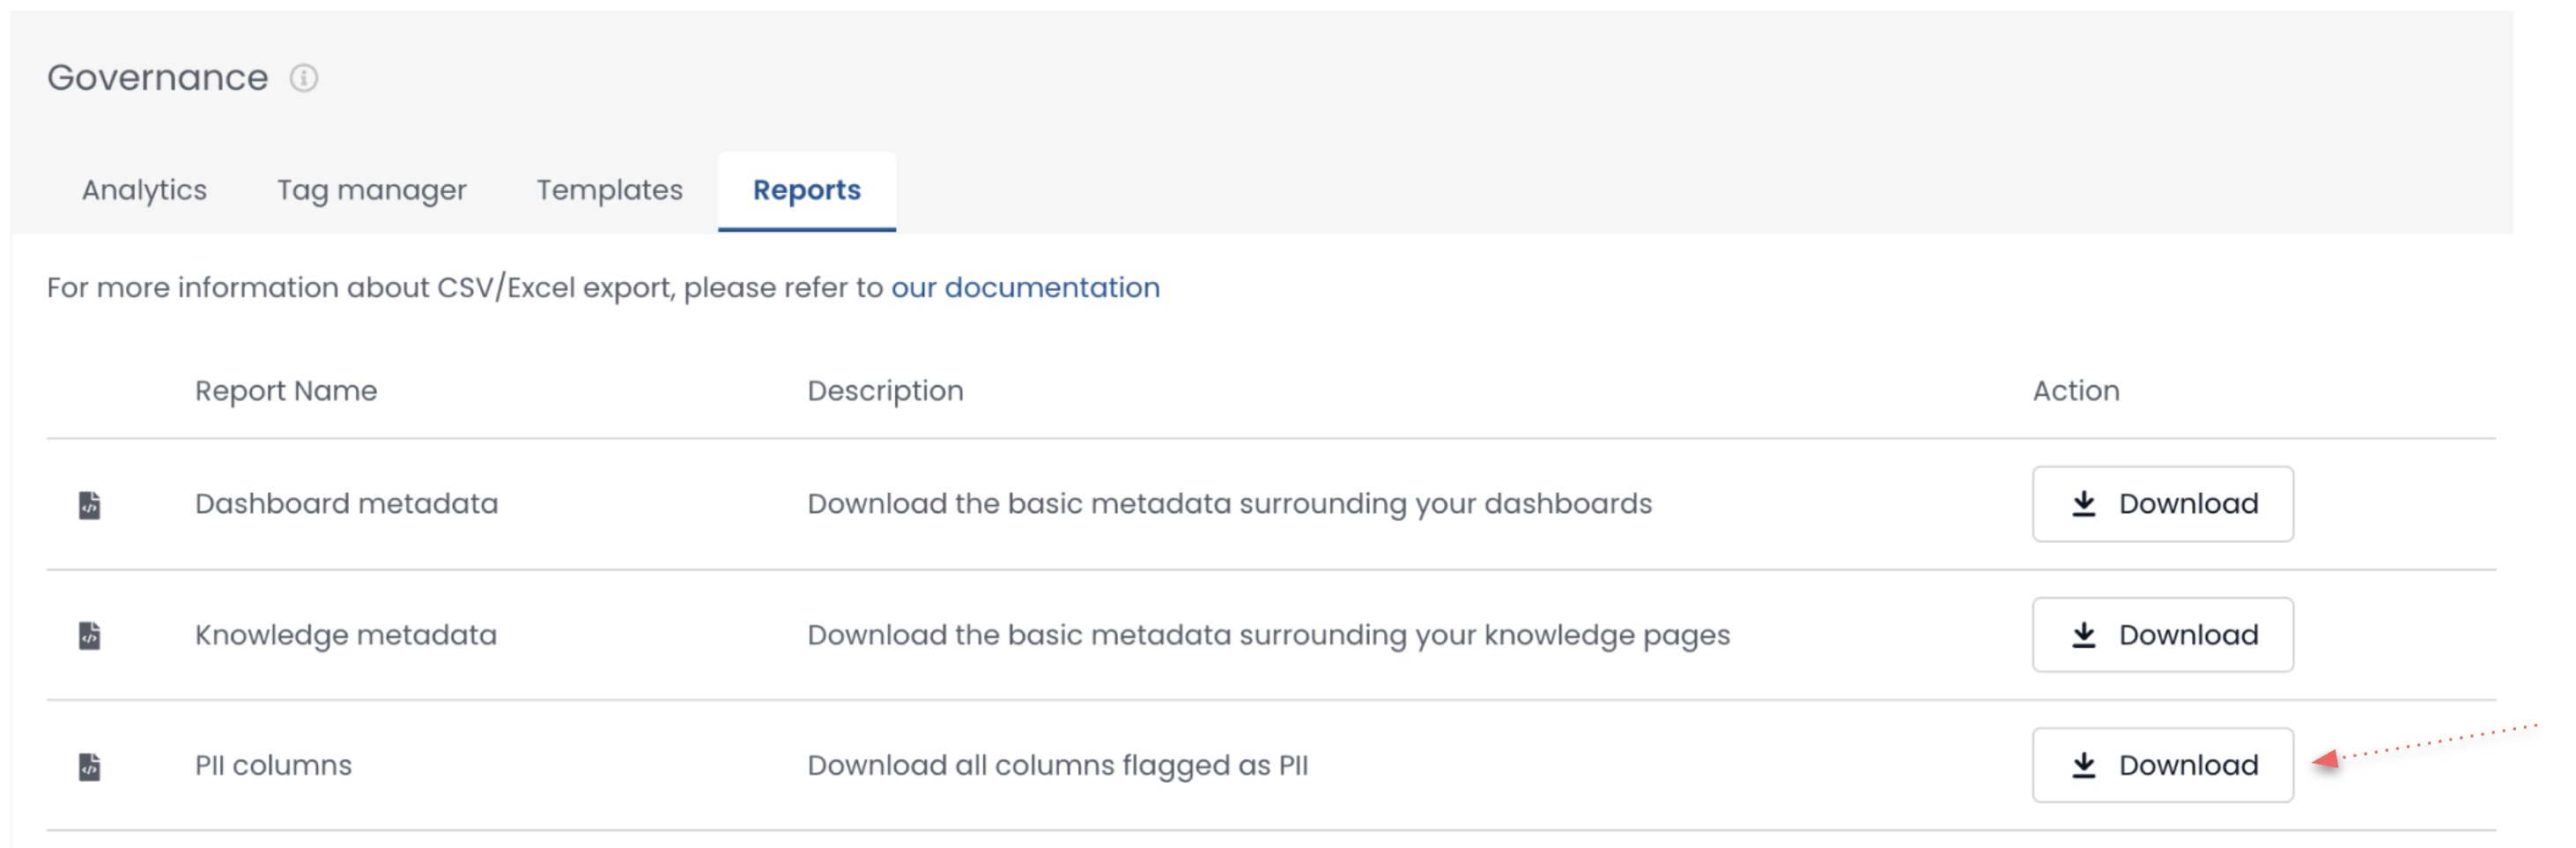Download the PII columns report
This screenshot has height=848, width=2576.
(x=2162, y=765)
